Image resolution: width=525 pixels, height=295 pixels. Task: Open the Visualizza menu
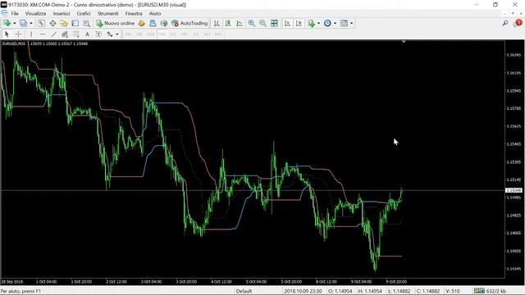[35, 13]
